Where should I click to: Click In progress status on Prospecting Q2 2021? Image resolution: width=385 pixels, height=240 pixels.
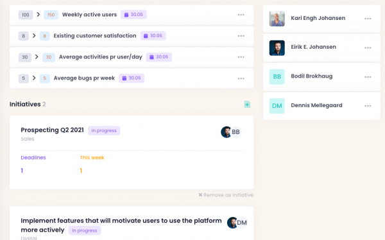tap(104, 131)
